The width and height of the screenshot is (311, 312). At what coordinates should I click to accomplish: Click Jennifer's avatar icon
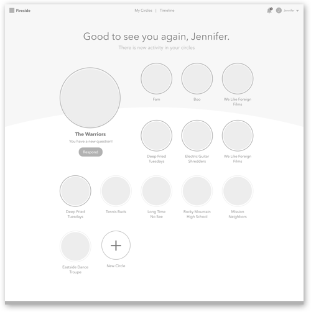279,11
